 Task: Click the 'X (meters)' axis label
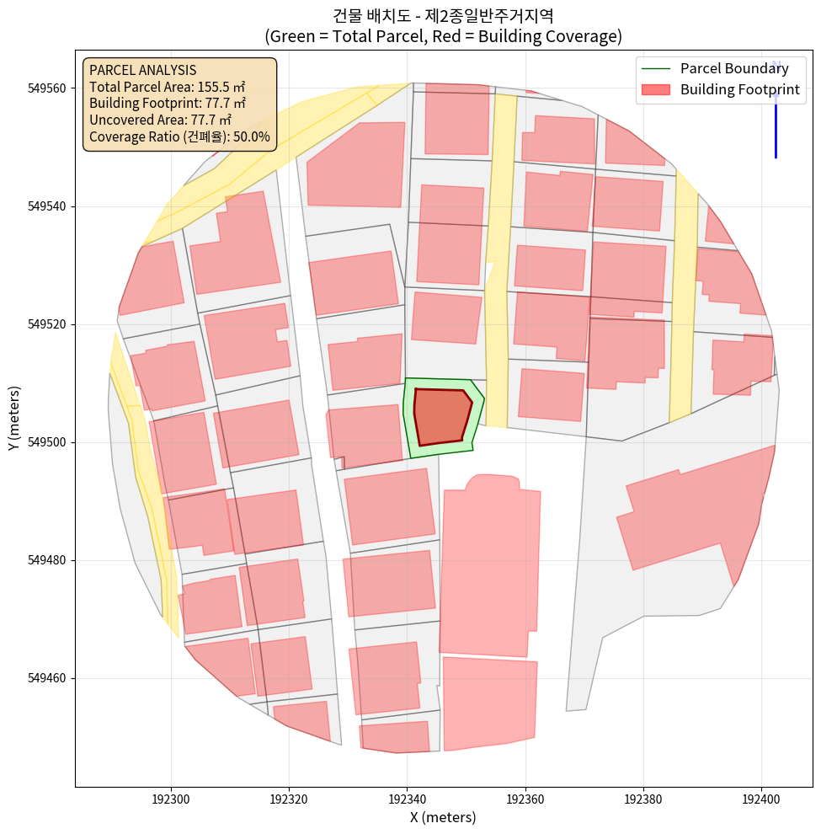(x=443, y=817)
